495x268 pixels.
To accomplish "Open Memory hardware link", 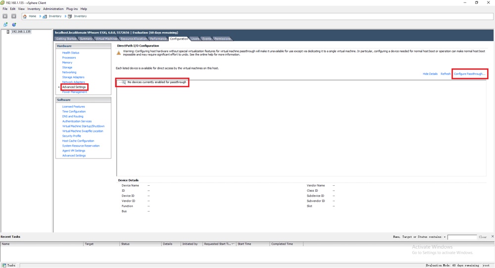I will point(67,62).
